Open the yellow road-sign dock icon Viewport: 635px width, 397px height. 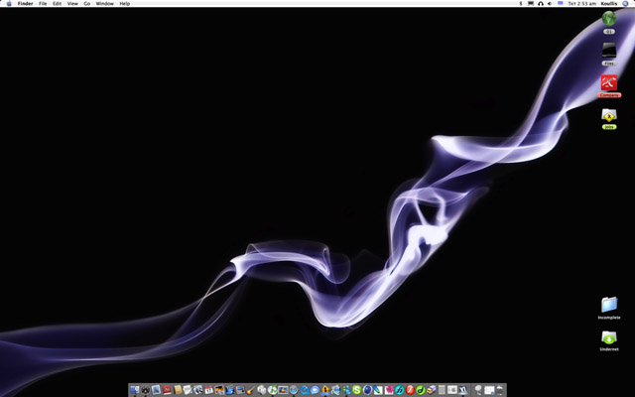point(325,390)
